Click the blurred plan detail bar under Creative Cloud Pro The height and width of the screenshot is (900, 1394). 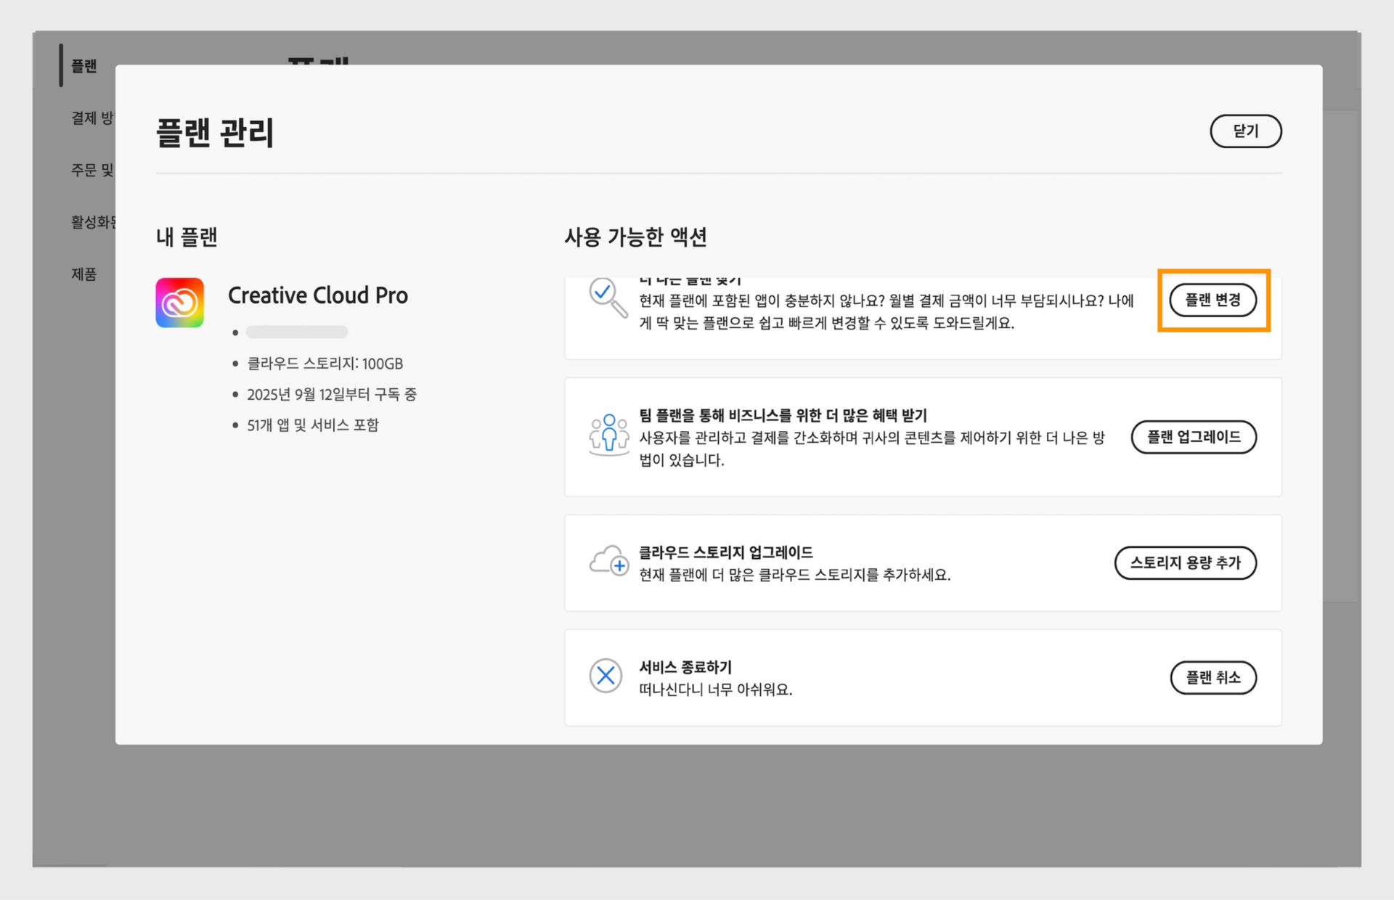click(x=297, y=332)
